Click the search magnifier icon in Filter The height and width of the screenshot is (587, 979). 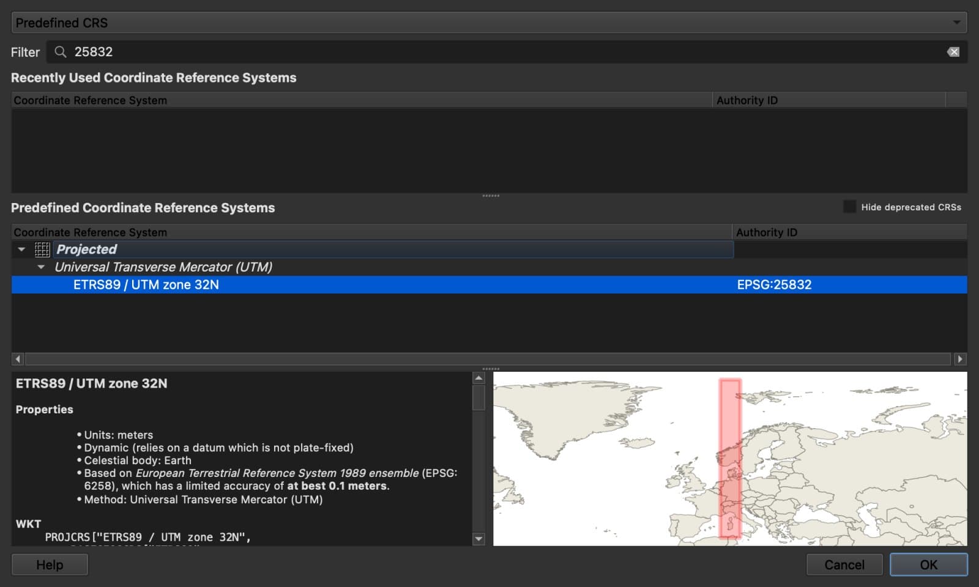[60, 52]
